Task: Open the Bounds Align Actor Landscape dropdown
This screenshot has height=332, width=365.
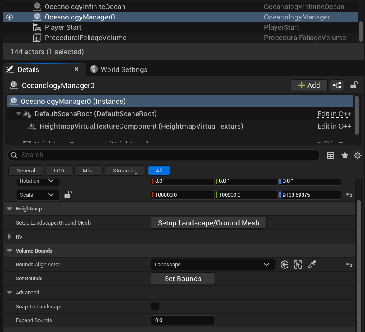Action: pyautogui.click(x=213, y=265)
